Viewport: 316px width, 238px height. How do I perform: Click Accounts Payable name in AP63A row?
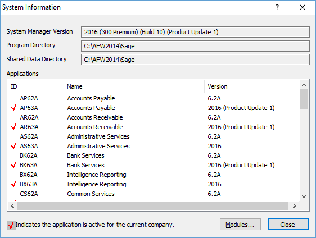click(x=91, y=108)
